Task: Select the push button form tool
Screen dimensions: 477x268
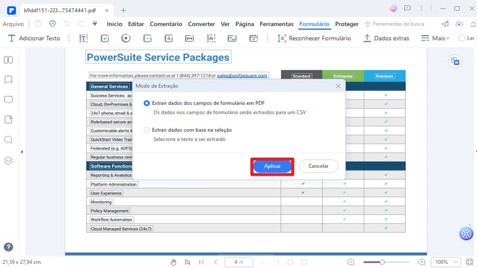Action: pos(190,38)
